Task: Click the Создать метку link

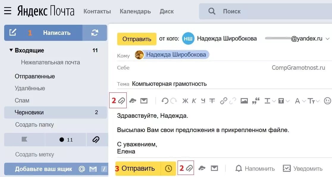Action: 35,154
